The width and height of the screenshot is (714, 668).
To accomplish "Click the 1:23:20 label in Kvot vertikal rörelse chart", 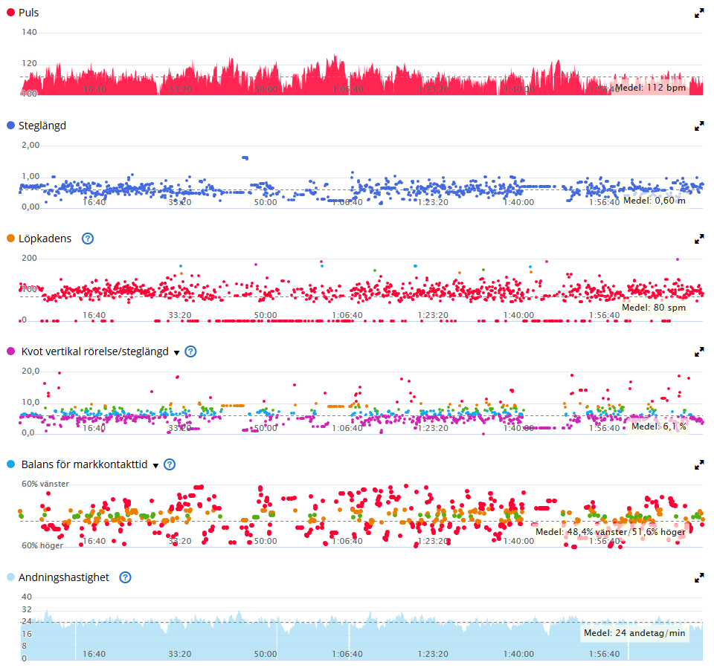I will coord(433,428).
